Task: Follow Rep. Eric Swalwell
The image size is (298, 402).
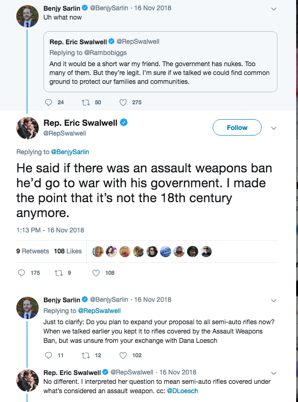Action: [237, 128]
